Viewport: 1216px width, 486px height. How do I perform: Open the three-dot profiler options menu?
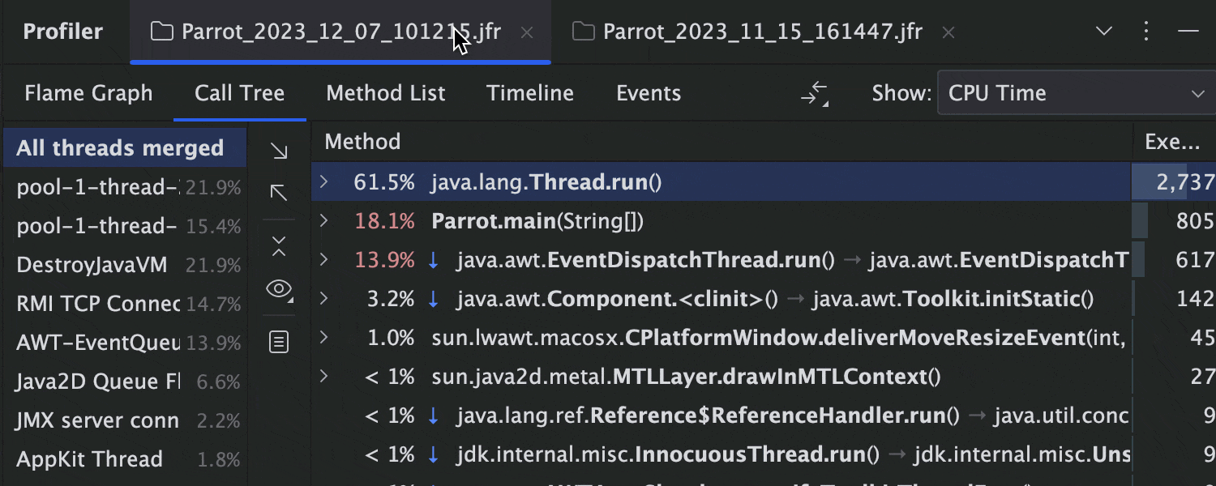pos(1146,32)
